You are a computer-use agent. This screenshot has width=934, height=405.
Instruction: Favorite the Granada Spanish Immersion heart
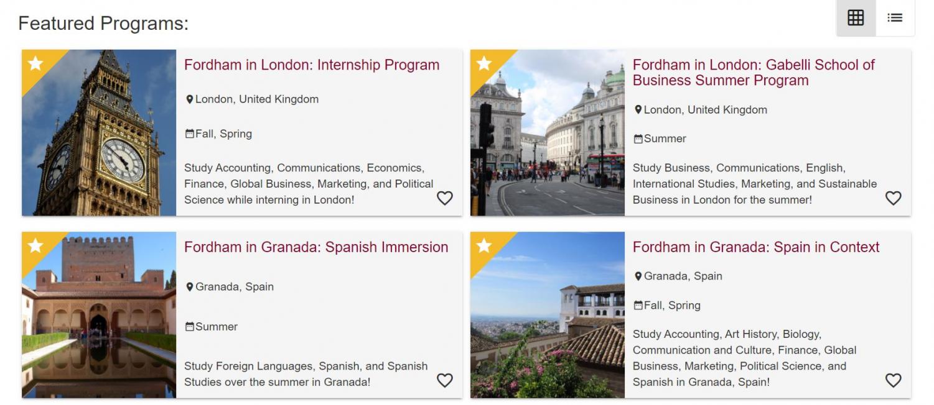[x=444, y=380]
